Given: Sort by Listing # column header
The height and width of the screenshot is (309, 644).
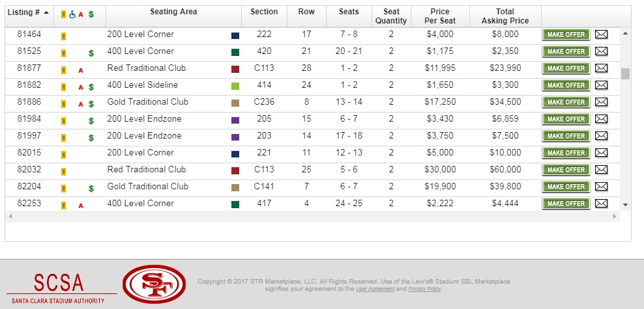Looking at the screenshot, I should (x=28, y=12).
